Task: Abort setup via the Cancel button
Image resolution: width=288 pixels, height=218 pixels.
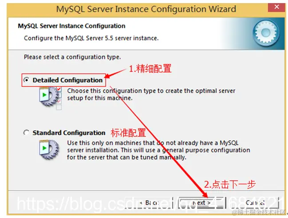Action: [255, 203]
